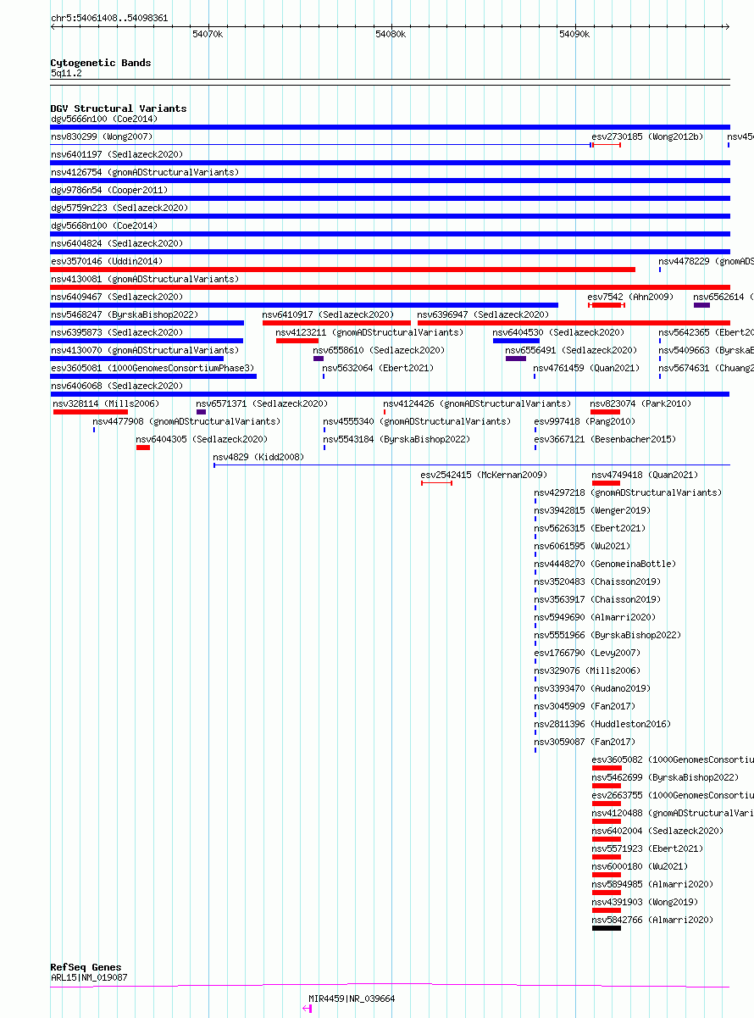Open variant nsv3942815 (Wenger2019)
The image size is (754, 1018).
coord(592,510)
